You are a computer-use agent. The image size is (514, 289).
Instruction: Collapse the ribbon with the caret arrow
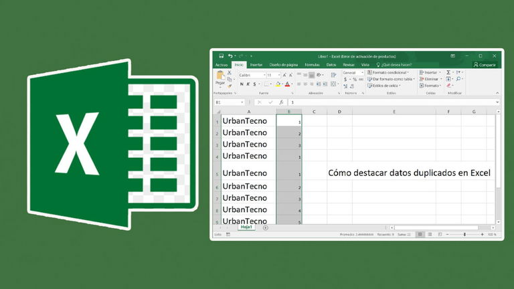[x=497, y=93]
